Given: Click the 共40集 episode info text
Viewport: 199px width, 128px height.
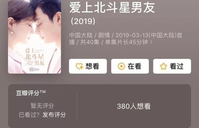Looking at the screenshot, I should (90, 42).
